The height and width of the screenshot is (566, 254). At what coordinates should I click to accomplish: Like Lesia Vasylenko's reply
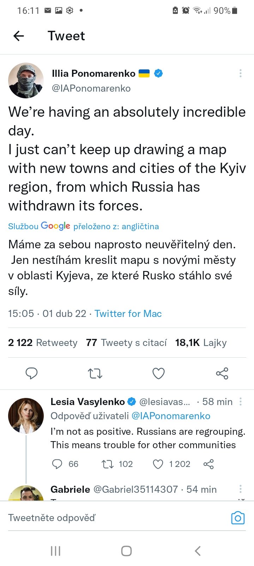pyautogui.click(x=158, y=464)
